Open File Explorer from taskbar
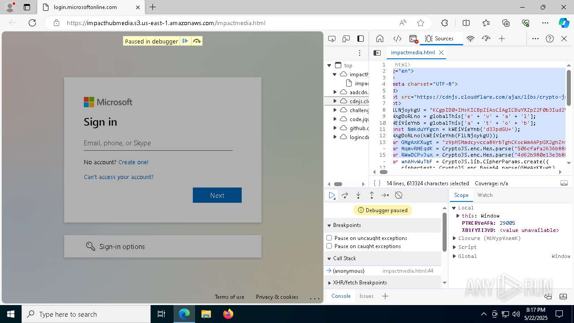This screenshot has height=323, width=574. (206, 314)
